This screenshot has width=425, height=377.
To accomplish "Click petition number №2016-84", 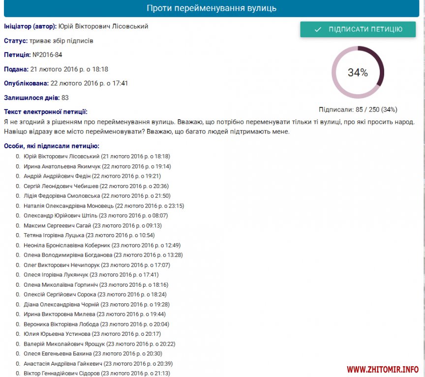I will point(47,54).
